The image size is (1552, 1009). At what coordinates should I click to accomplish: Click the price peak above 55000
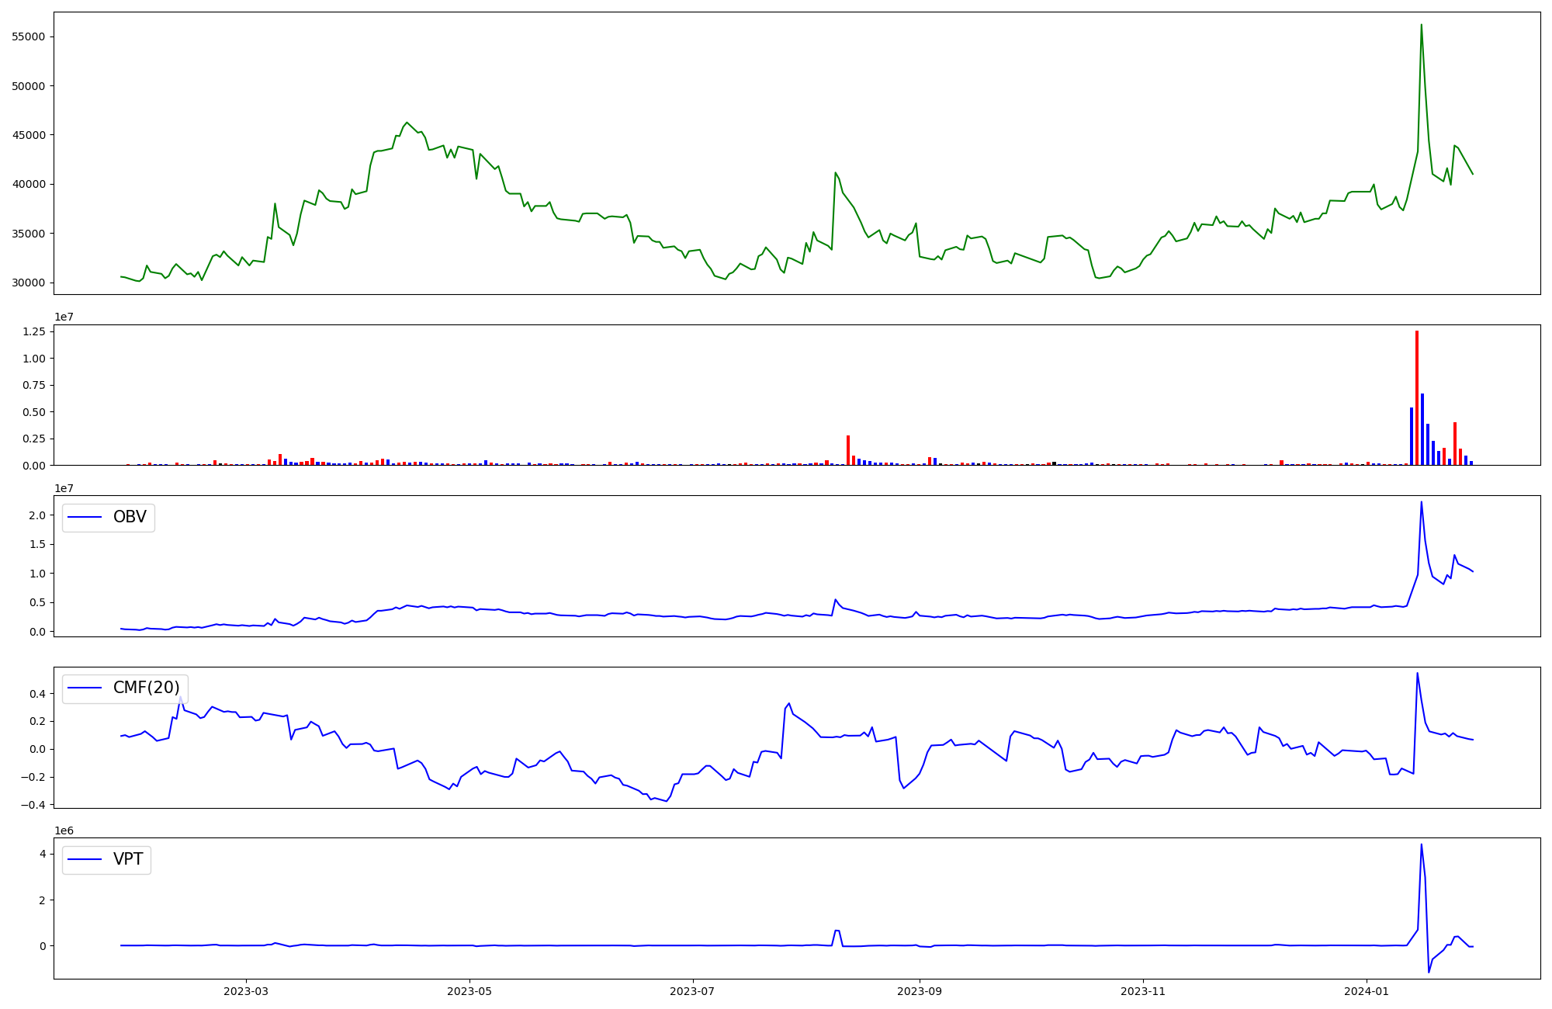(x=1421, y=26)
